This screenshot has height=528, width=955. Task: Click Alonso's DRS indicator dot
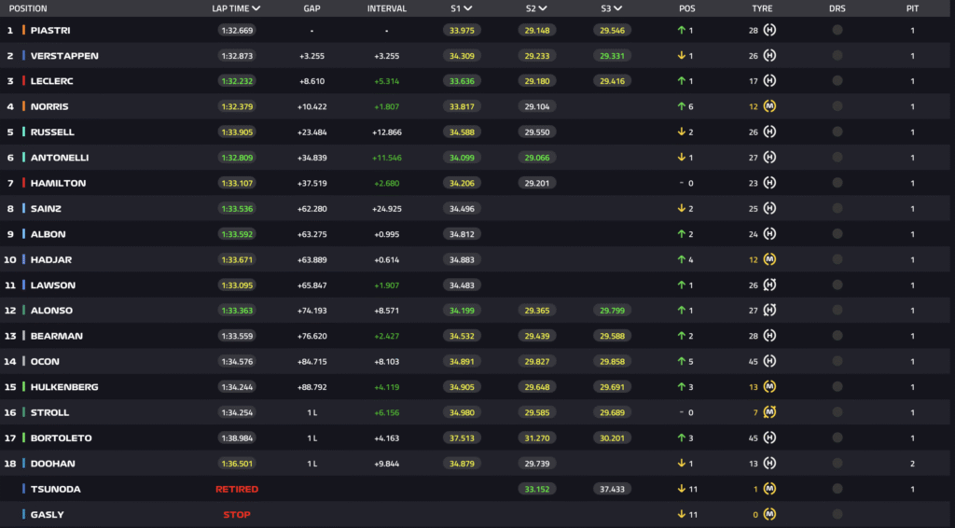837,310
